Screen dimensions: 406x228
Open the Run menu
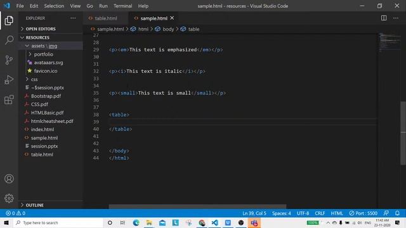tap(103, 6)
